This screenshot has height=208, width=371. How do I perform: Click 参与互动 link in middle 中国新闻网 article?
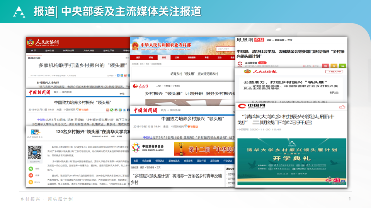click(x=193, y=127)
